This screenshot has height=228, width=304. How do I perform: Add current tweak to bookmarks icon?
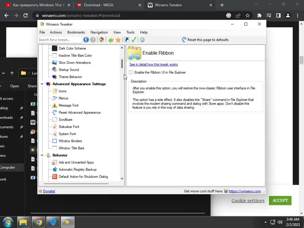click(x=111, y=40)
